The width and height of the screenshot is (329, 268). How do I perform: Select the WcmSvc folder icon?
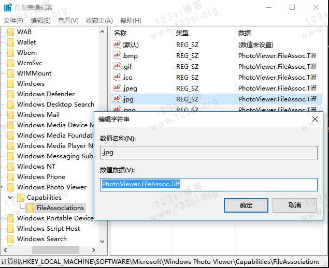pos(10,63)
